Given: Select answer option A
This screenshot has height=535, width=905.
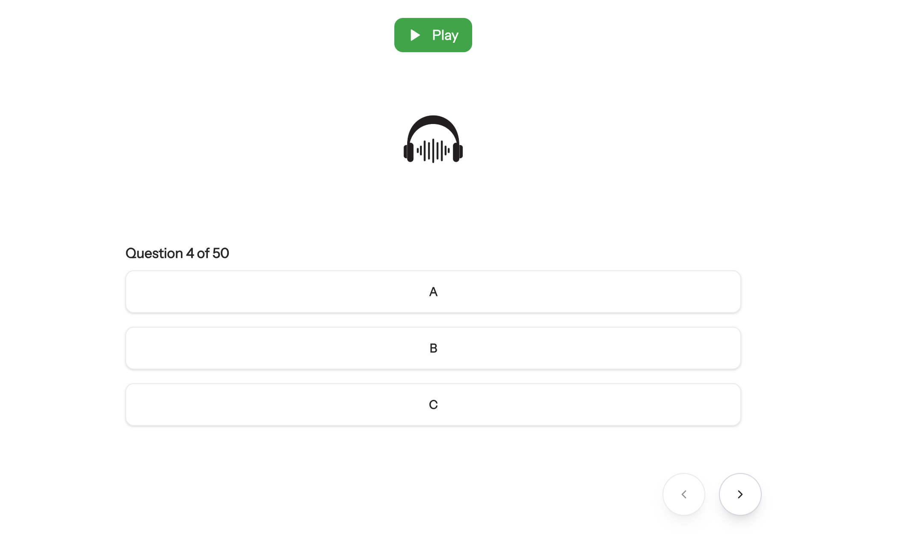Looking at the screenshot, I should coord(433,292).
